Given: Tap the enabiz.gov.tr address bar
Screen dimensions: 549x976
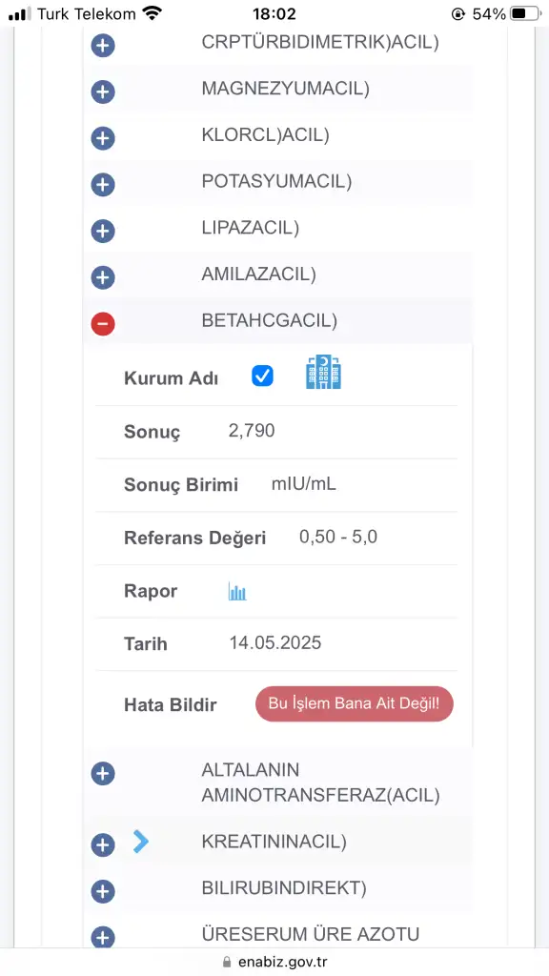Looking at the screenshot, I should [274, 963].
